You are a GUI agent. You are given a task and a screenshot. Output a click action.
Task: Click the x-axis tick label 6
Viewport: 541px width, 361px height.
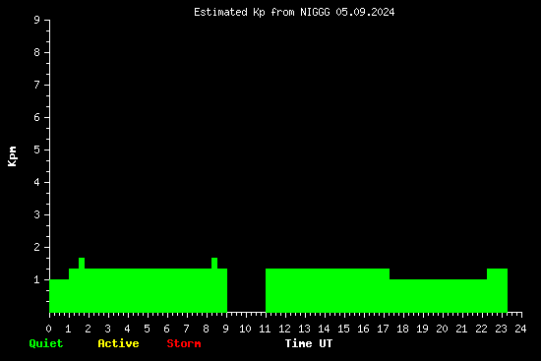click(x=166, y=329)
